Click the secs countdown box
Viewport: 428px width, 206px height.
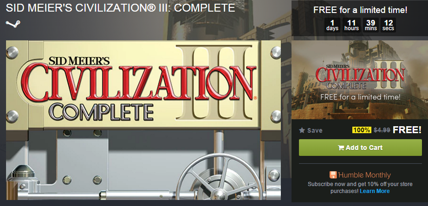pyautogui.click(x=388, y=25)
